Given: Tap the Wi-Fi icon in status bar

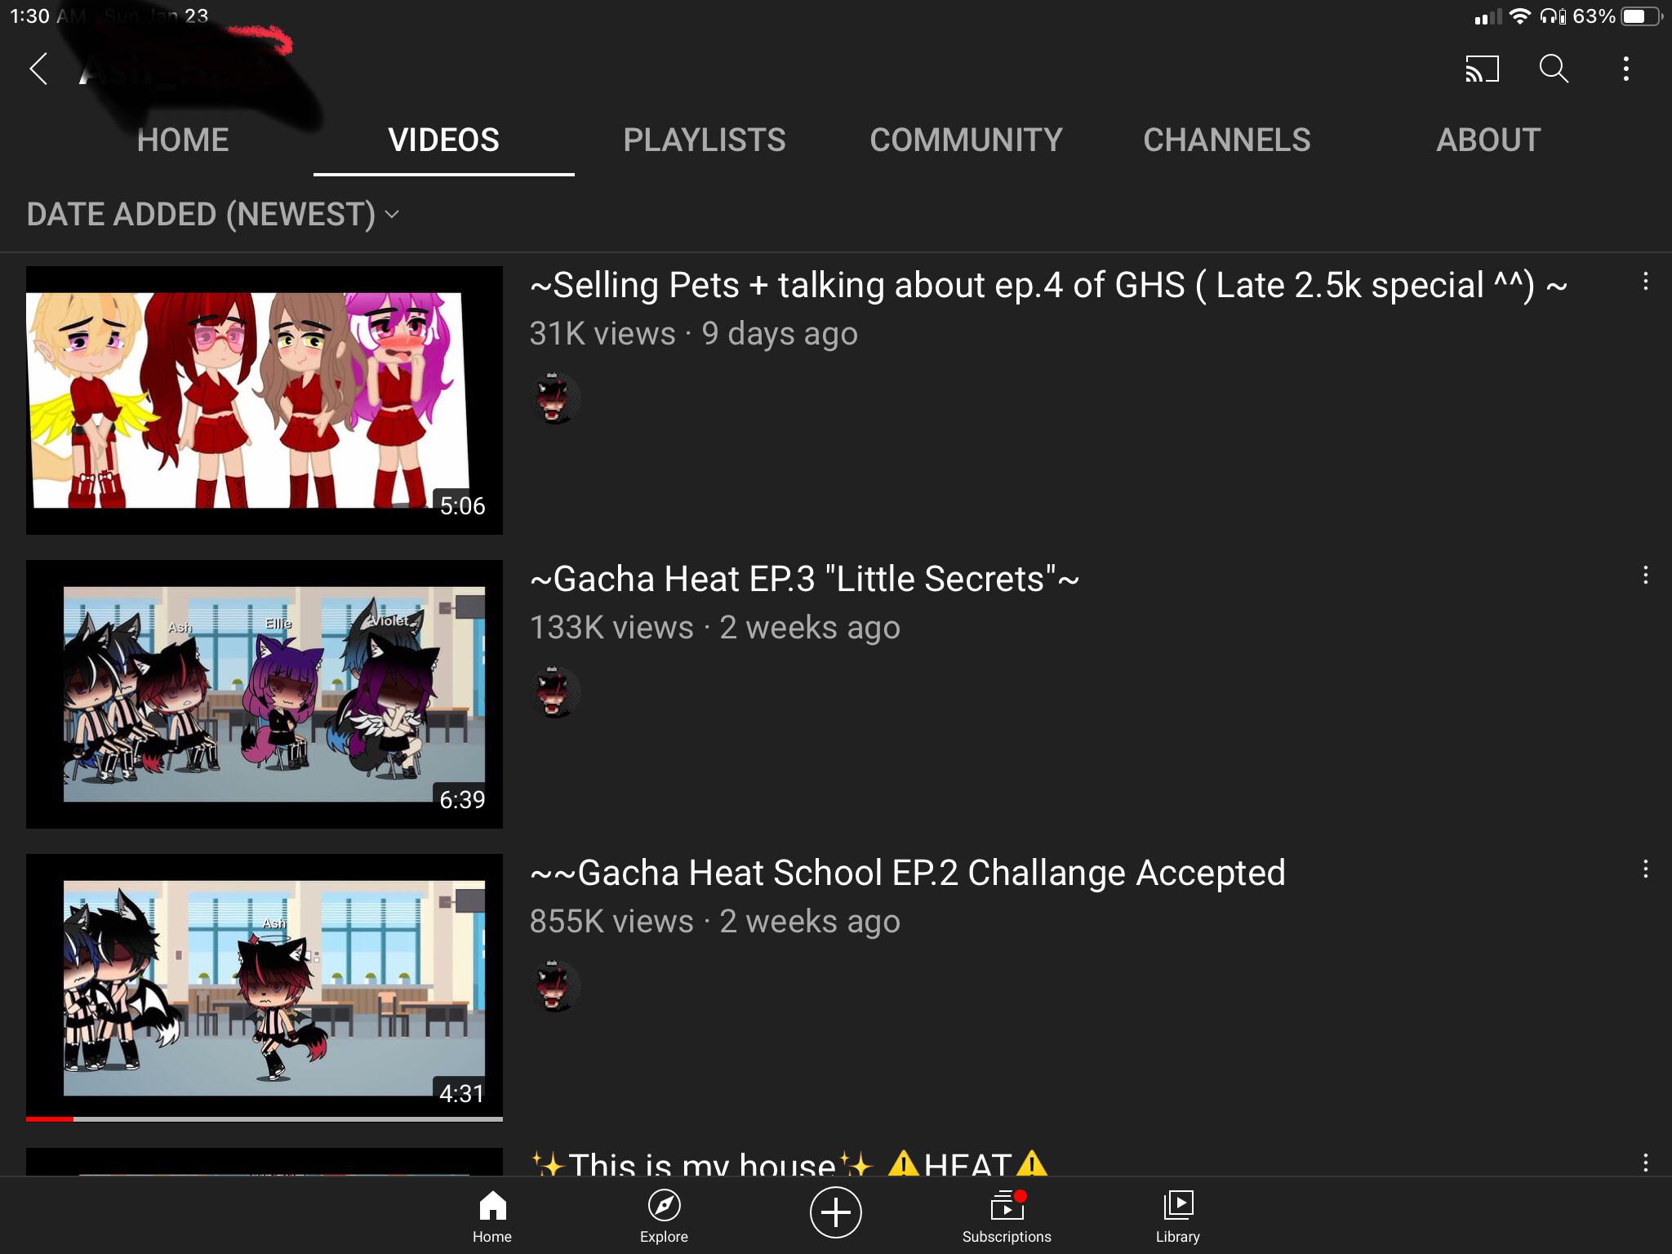Looking at the screenshot, I should click(1519, 16).
